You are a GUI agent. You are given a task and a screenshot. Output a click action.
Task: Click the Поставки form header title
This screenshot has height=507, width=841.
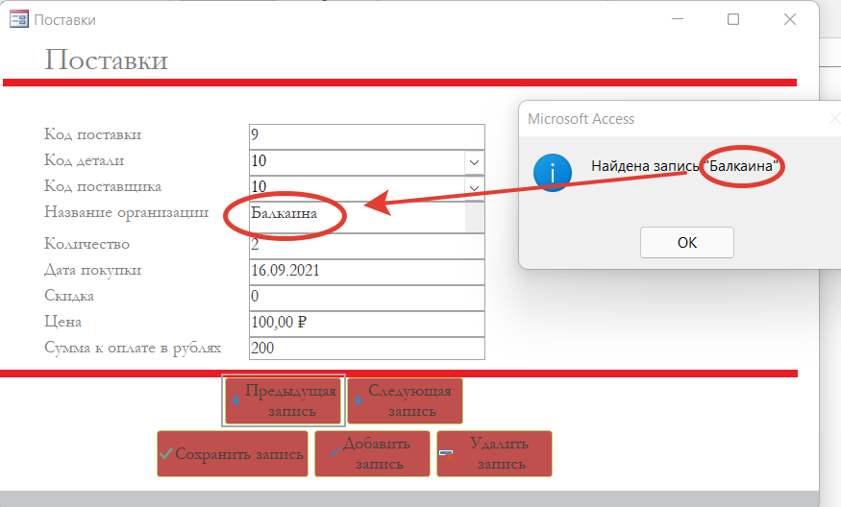pos(106,60)
